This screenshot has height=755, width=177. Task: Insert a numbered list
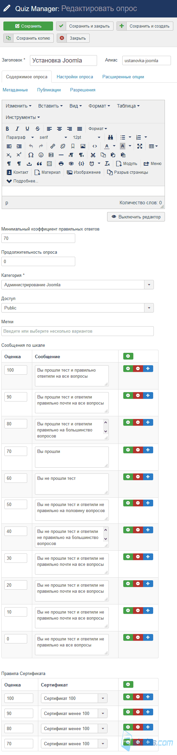138,137
